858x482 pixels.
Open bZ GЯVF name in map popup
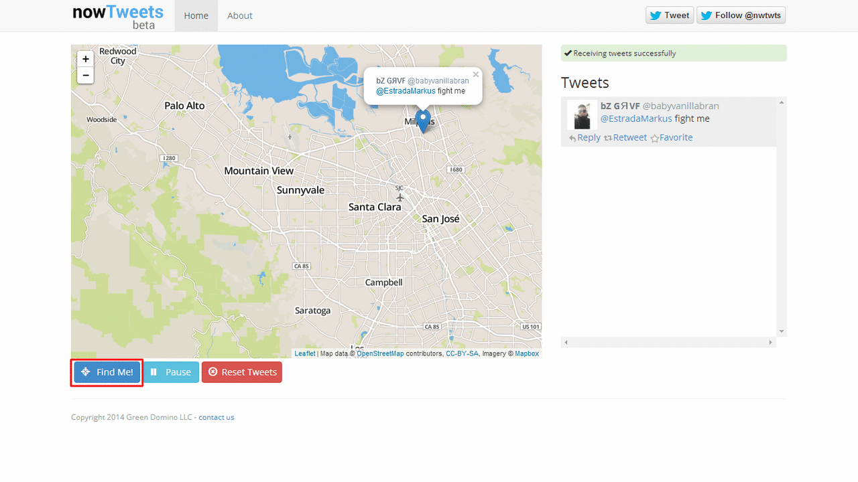click(391, 81)
